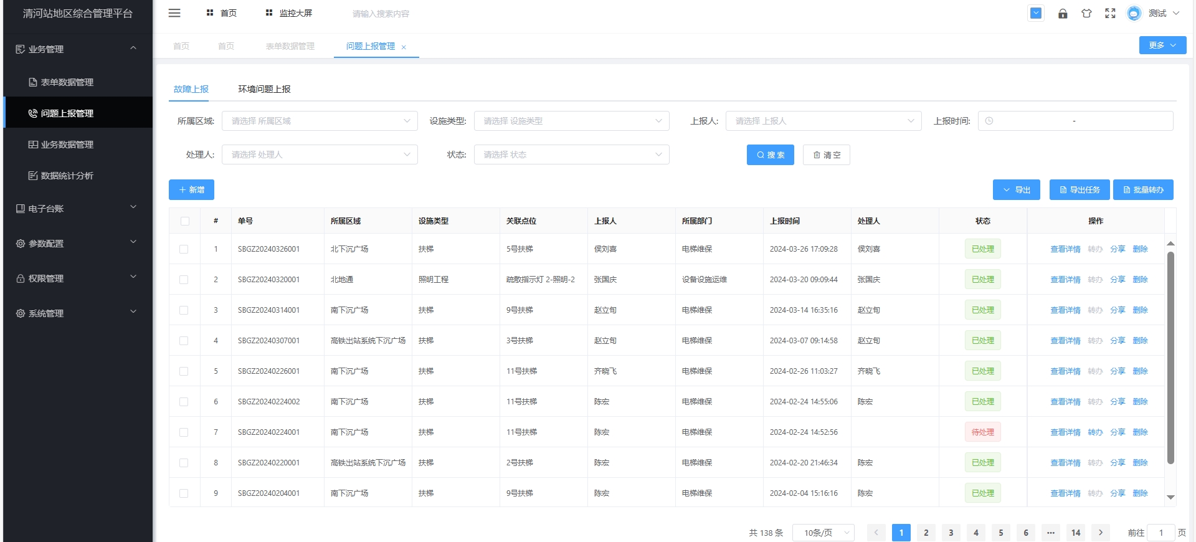Click the 新增 button
This screenshot has height=542, width=1196.
(x=191, y=190)
